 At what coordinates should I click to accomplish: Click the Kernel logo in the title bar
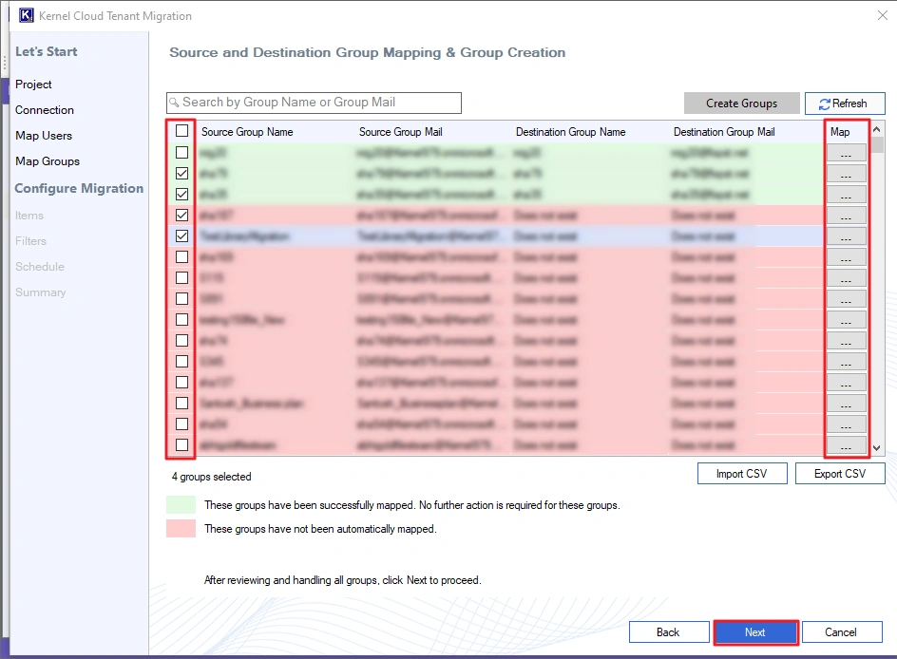[25, 15]
